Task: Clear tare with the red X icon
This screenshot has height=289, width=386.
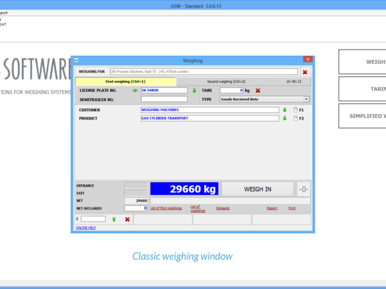Action: click(258, 91)
